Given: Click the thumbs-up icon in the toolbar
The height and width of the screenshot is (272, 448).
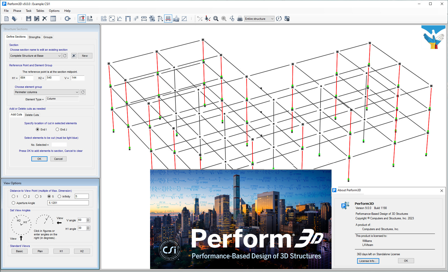Looking at the screenshot, I should click(176, 19).
